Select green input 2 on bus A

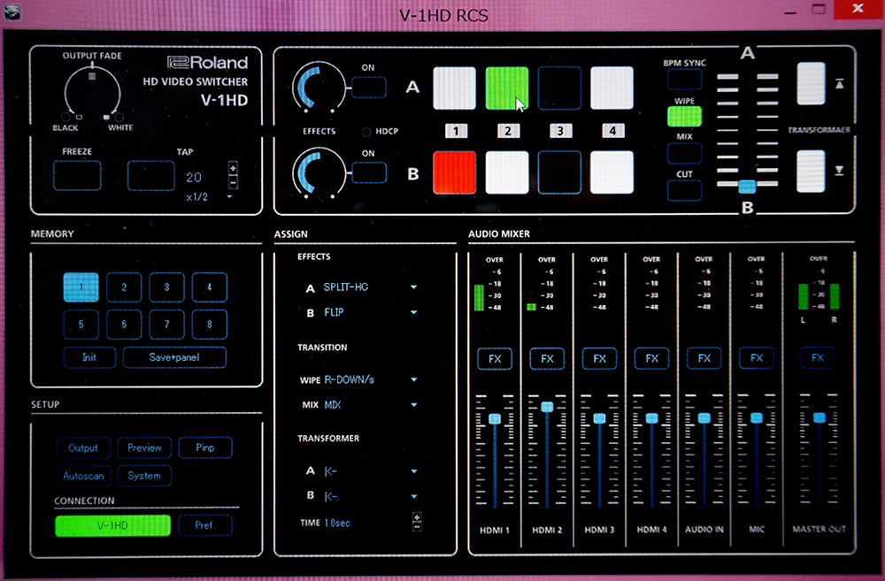pyautogui.click(x=507, y=88)
